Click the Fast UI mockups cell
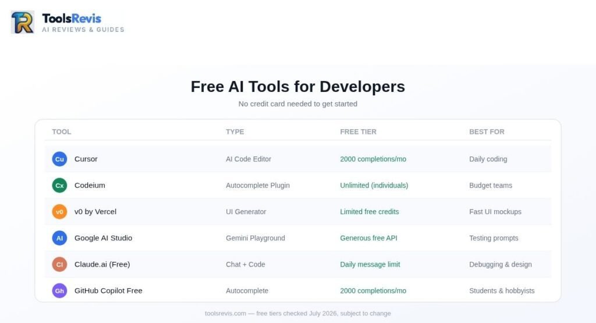 point(495,212)
